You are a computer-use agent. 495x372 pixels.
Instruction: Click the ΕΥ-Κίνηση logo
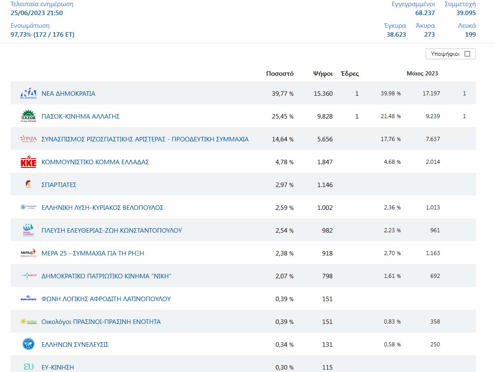click(28, 367)
